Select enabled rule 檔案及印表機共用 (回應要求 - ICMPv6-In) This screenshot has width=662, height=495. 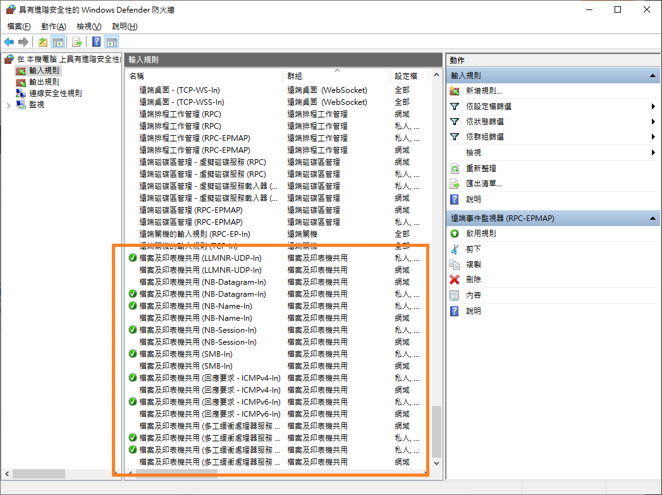(x=210, y=402)
